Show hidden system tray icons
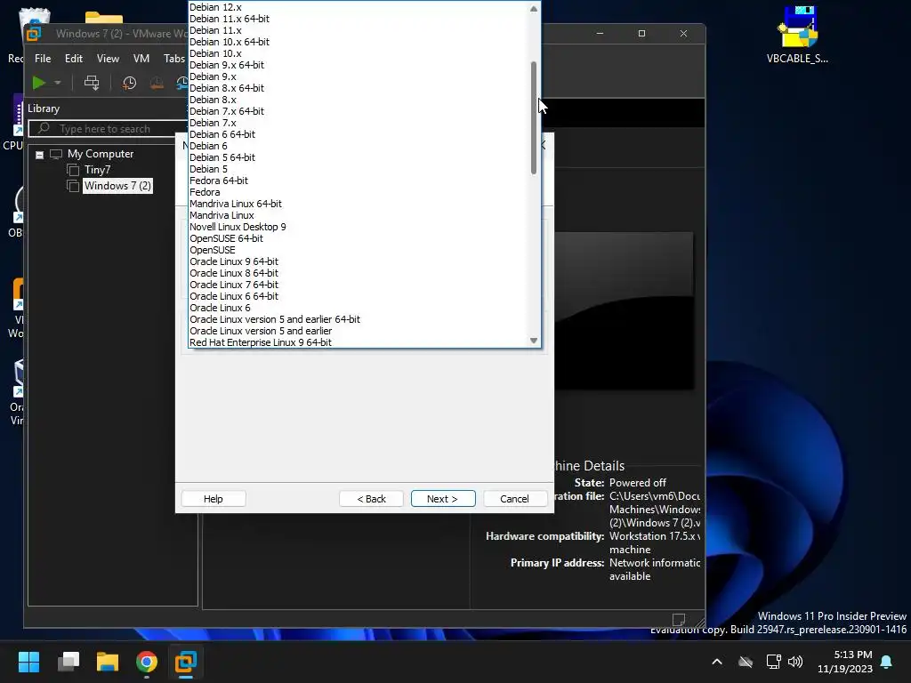This screenshot has height=683, width=911. tap(717, 662)
